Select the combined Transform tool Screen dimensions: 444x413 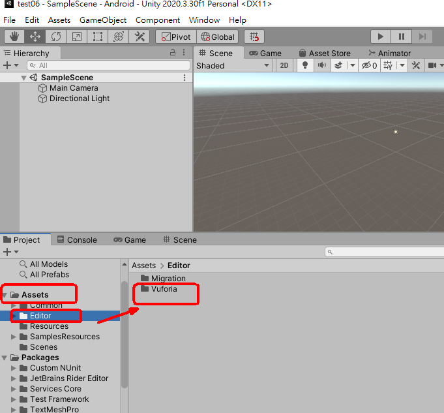[119, 37]
